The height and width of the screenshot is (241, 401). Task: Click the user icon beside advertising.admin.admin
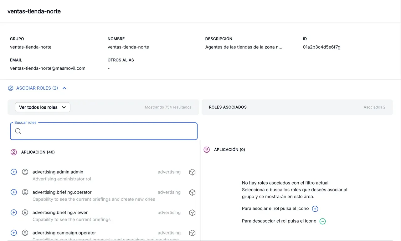[x=25, y=172]
